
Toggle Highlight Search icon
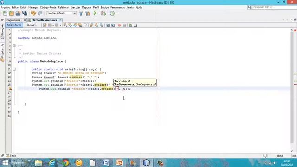[x=80, y=25]
